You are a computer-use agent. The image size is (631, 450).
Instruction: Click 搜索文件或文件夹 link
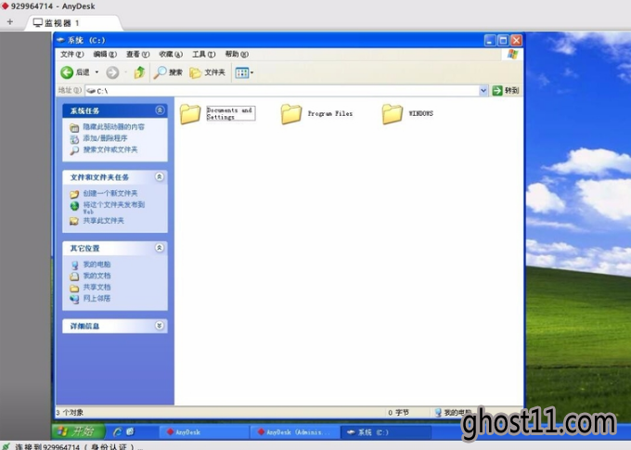[x=110, y=149]
